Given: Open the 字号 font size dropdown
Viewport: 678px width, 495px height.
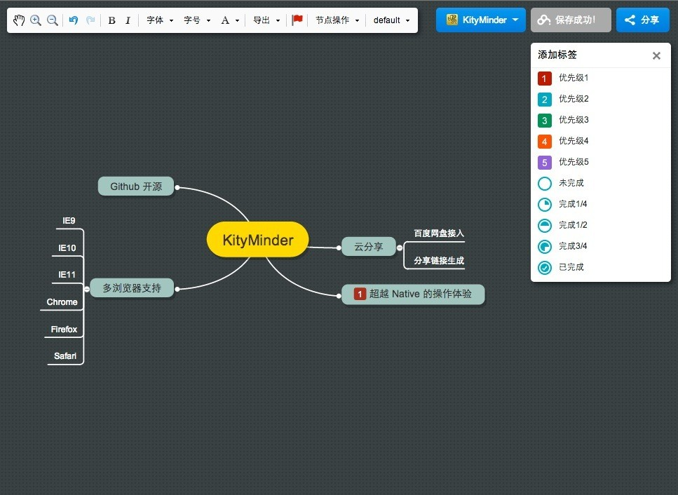Looking at the screenshot, I should click(x=197, y=20).
